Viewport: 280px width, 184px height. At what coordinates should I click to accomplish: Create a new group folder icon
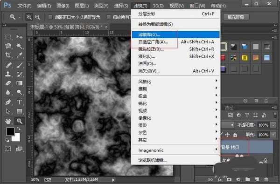pyautogui.click(x=247, y=179)
